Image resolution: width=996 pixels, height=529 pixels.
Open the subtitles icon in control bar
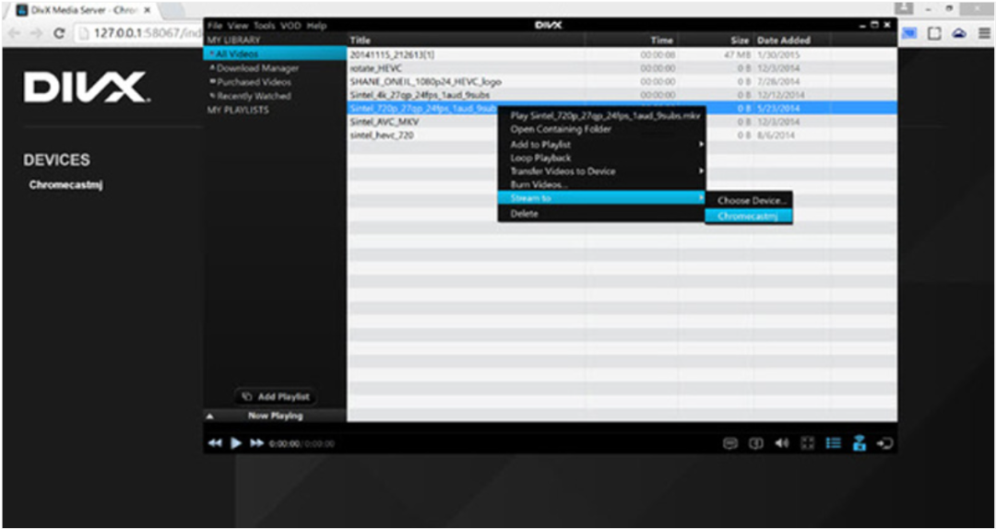click(x=730, y=443)
